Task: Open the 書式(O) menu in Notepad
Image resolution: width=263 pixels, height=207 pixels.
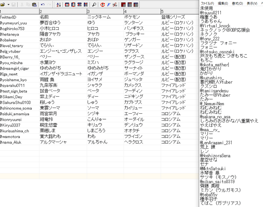Action: click(x=237, y=3)
